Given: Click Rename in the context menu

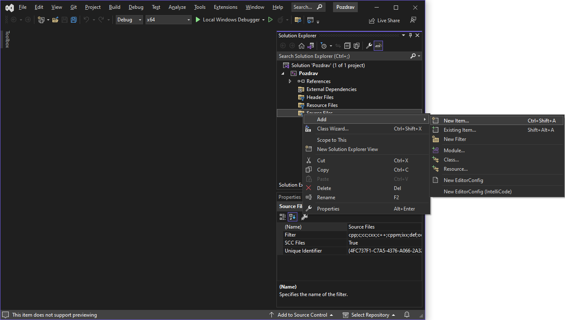Looking at the screenshot, I should pos(367,198).
